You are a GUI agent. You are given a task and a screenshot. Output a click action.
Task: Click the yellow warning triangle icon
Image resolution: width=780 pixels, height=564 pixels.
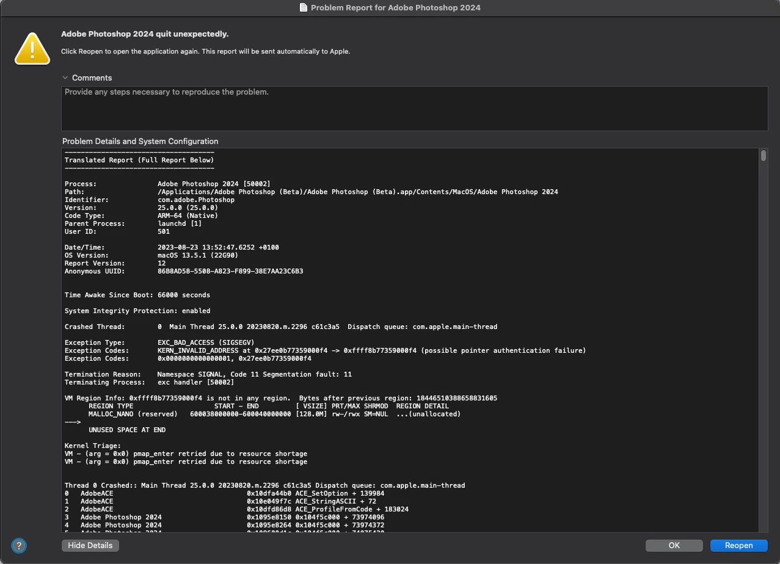[32, 48]
